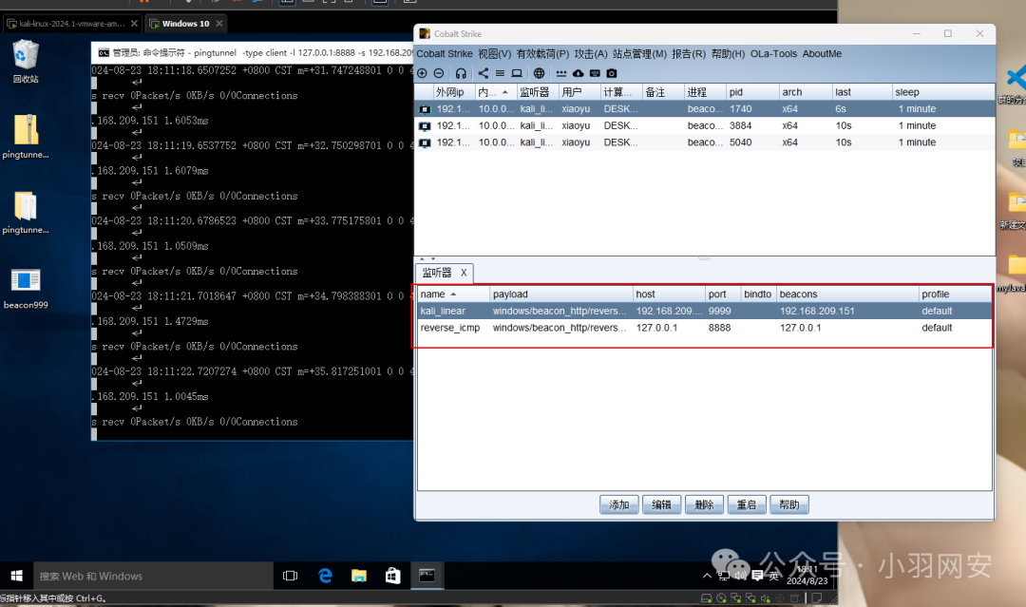
Task: Close the kali-linux VMware tab
Action: coord(134,24)
